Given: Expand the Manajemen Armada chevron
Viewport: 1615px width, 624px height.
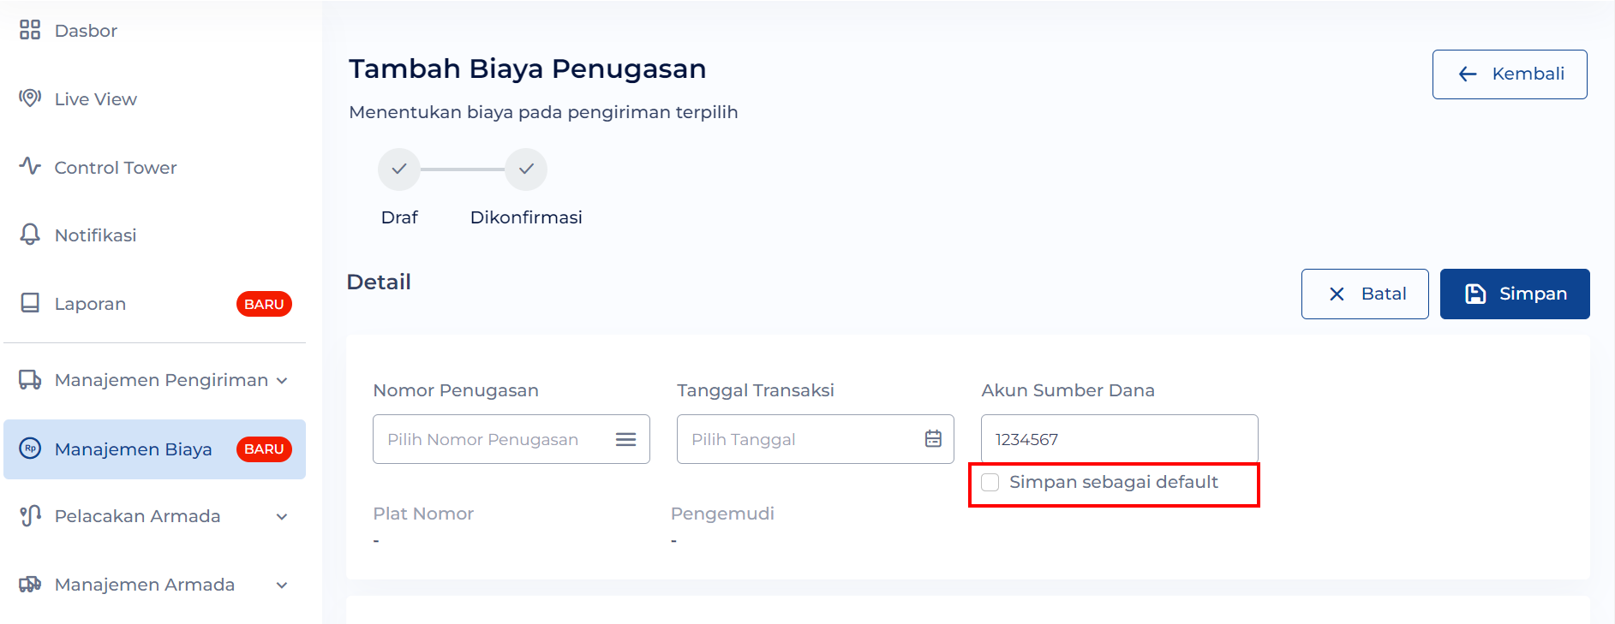Looking at the screenshot, I should [282, 585].
